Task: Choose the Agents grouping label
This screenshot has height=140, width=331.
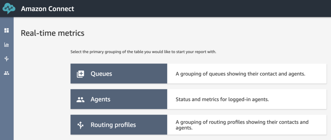Action: point(101,99)
